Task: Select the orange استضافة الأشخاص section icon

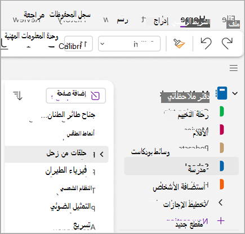Action: 222,184
